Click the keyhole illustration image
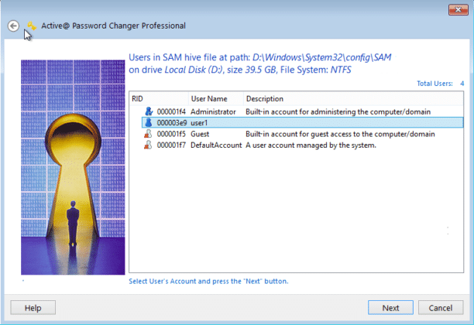 click(73, 167)
